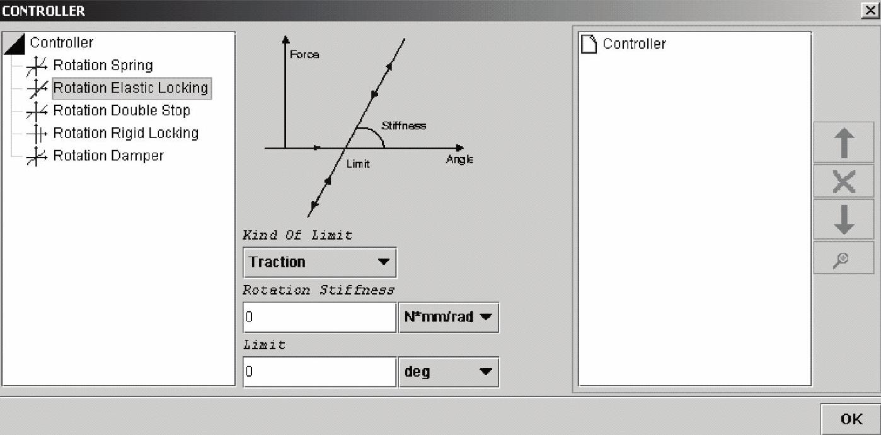881x435 pixels.
Task: Open the Kind Of Limit Traction dropdown
Action: pyautogui.click(x=320, y=262)
